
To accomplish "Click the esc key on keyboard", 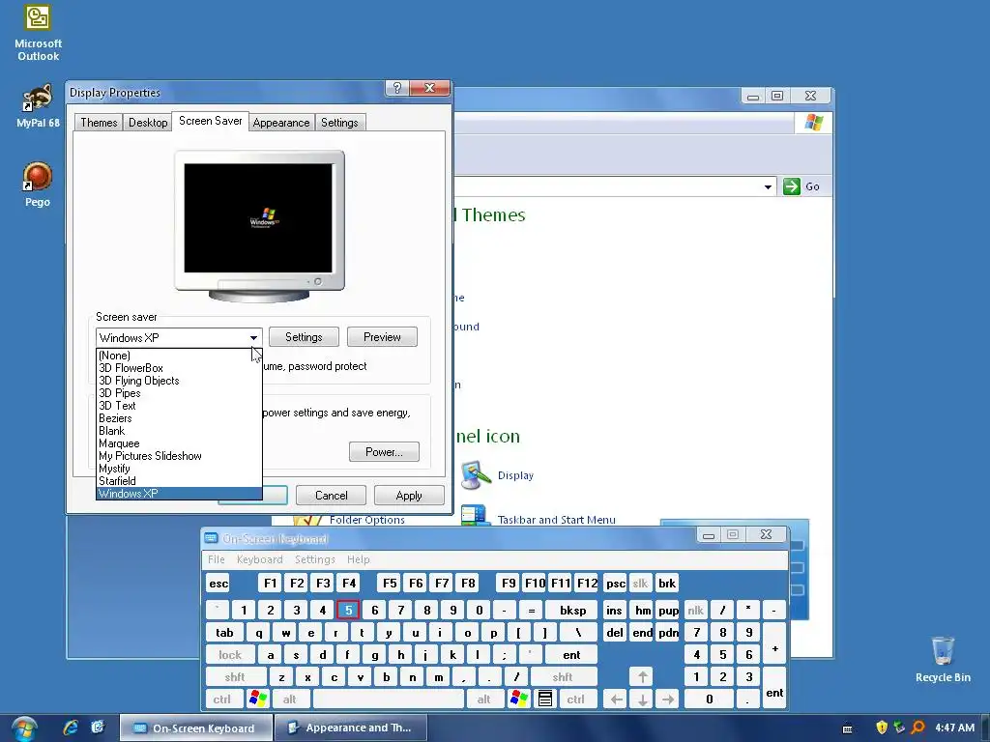I will (218, 583).
